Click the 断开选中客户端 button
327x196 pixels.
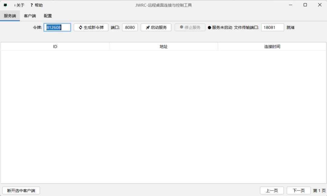tap(21, 190)
